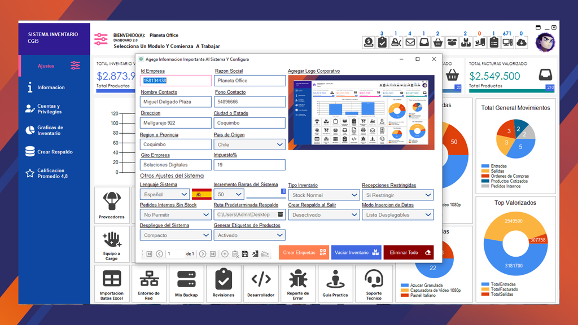The height and width of the screenshot is (325, 578).
Task: Open the Desarrollador module
Action: [x=261, y=284]
